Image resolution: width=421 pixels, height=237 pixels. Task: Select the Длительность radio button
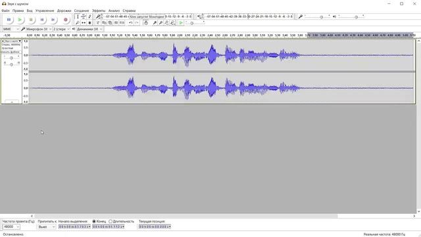pos(111,221)
